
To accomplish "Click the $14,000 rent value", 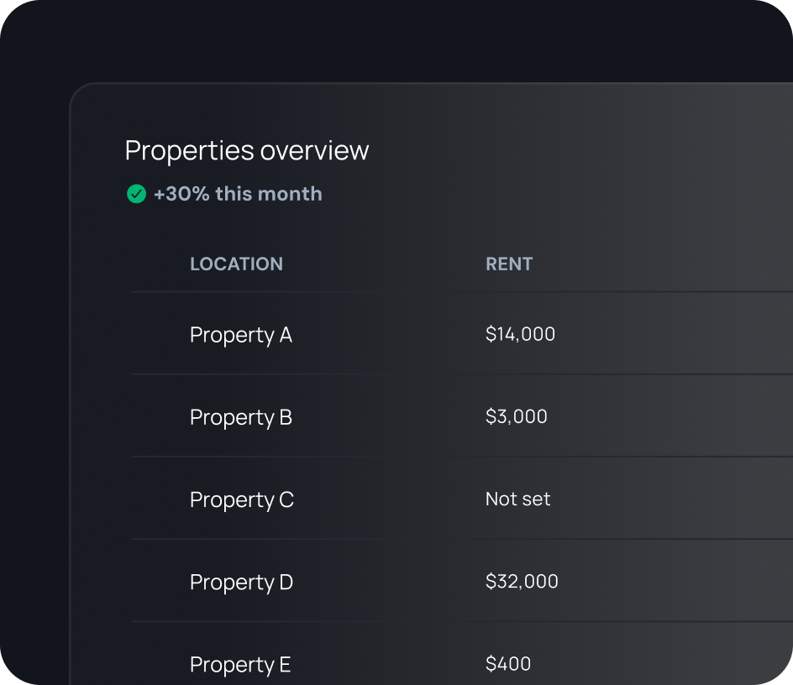I will pos(520,333).
